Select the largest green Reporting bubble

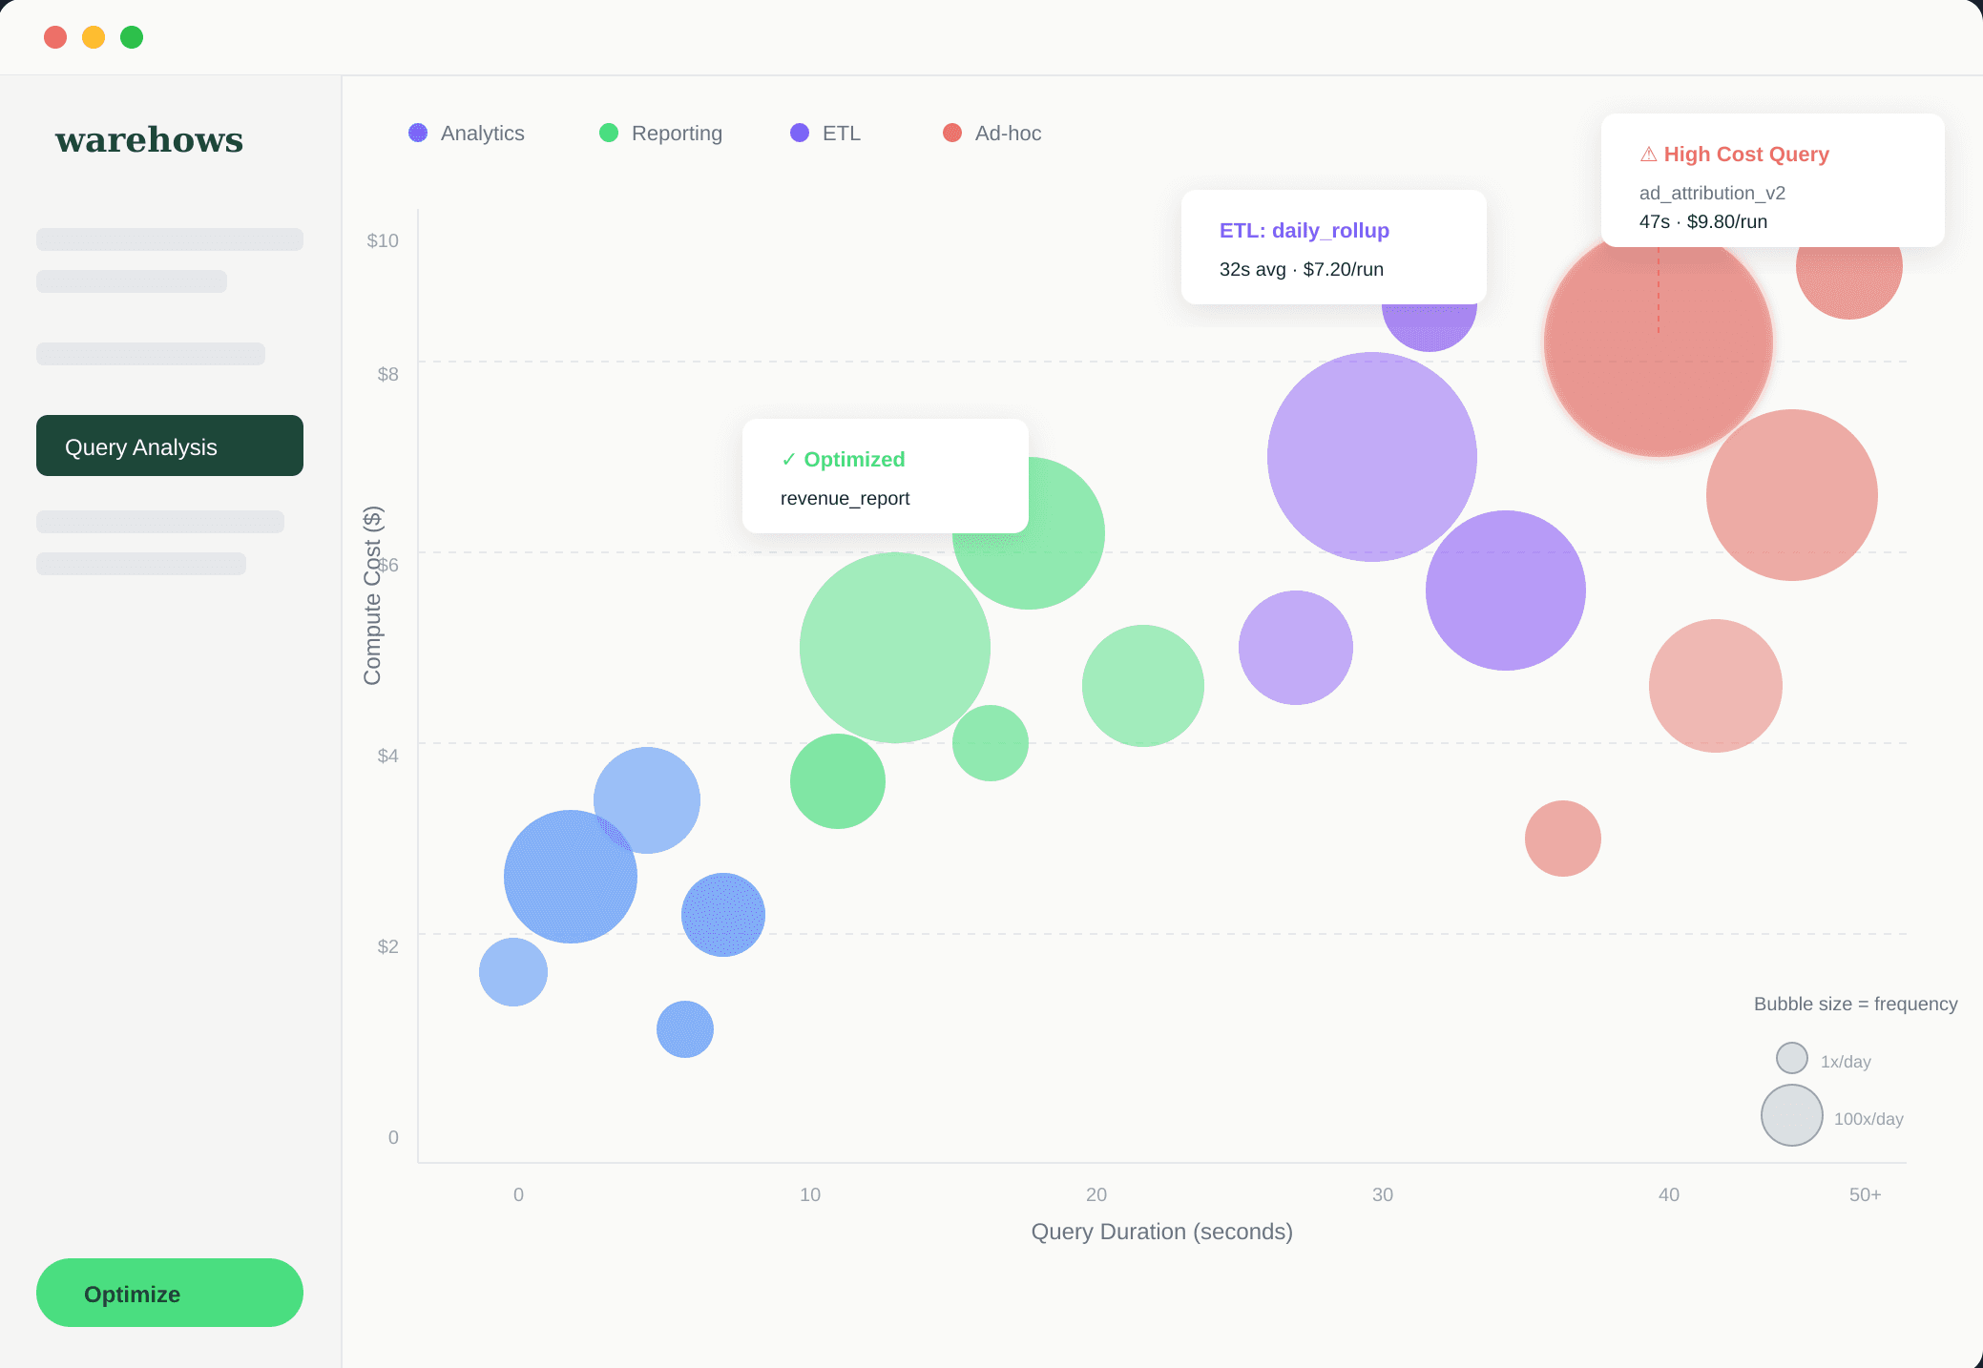pos(894,648)
